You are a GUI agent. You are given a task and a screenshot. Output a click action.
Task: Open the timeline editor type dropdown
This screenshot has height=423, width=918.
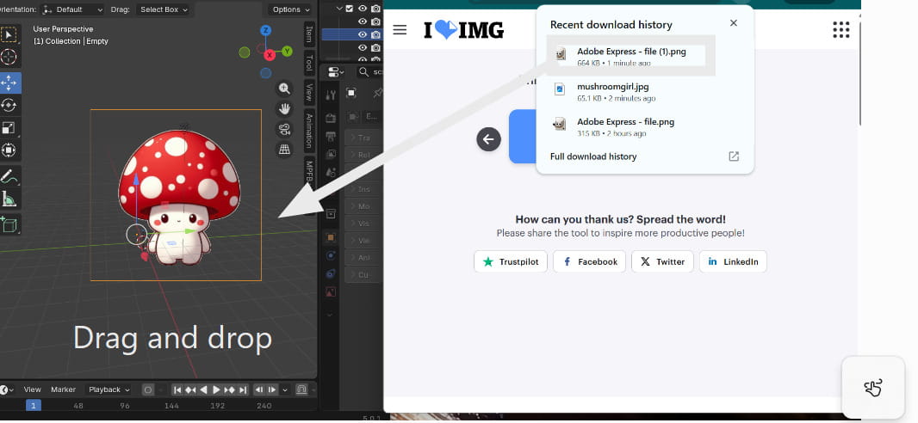click(x=6, y=389)
